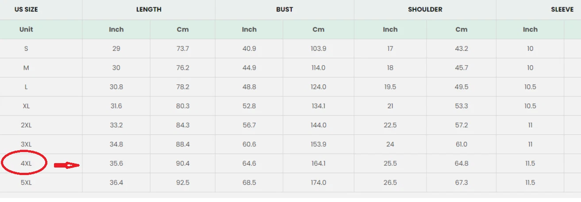
Task: Click the 4XL shoulder value 25.5 inch
Action: click(390, 164)
